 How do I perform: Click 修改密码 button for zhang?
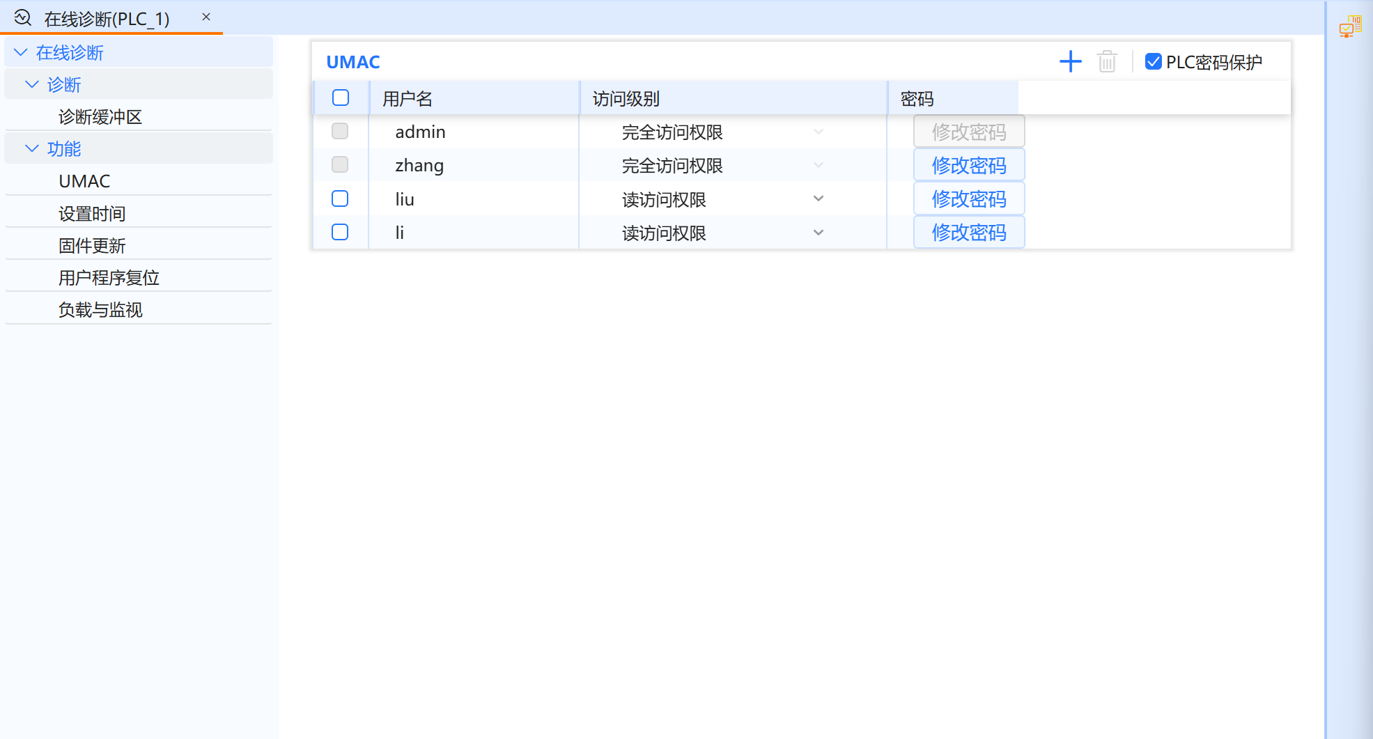pyautogui.click(x=968, y=166)
